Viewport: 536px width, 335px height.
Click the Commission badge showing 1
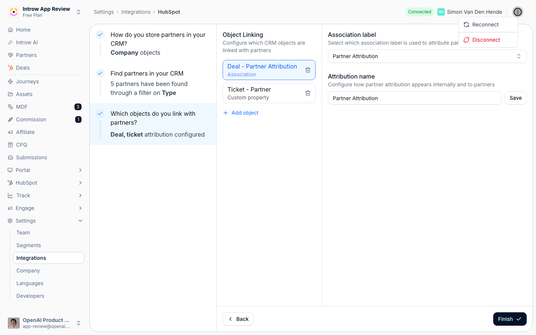click(78, 119)
